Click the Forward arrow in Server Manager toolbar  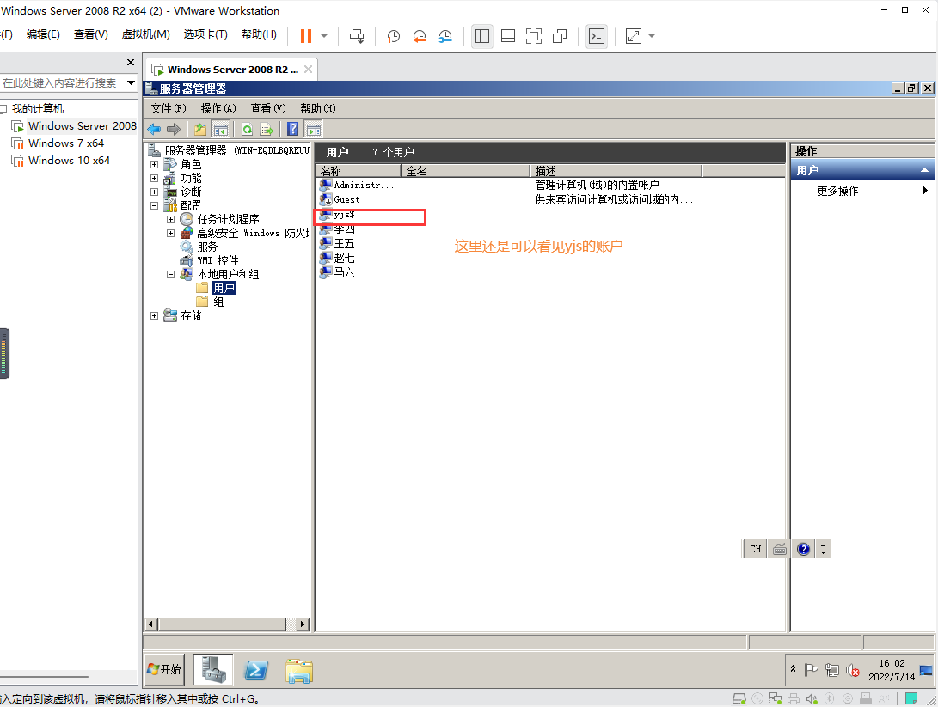tap(174, 129)
